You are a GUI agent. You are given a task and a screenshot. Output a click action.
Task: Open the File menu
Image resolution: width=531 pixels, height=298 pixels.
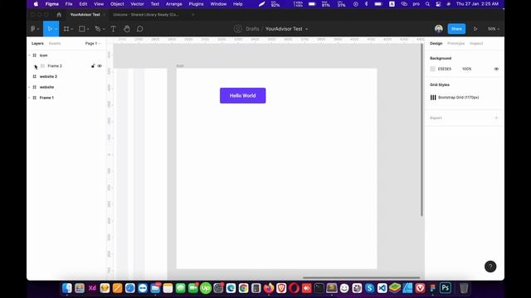pyautogui.click(x=69, y=4)
